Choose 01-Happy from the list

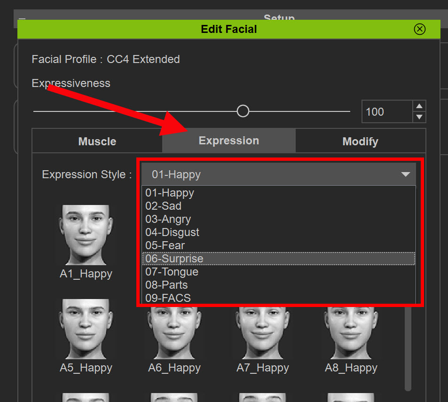[279, 193]
